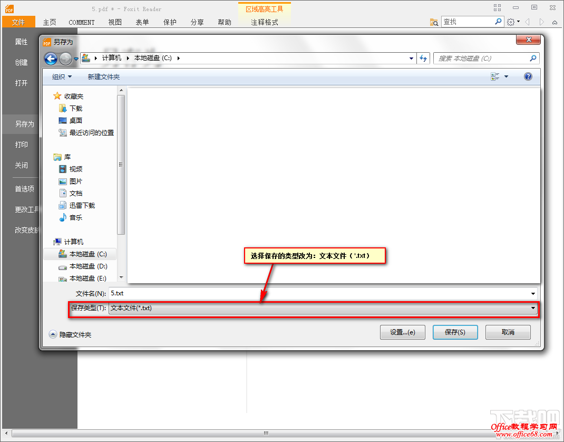This screenshot has height=442, width=564.
Task: Open the Pictures 图片 library
Action: (x=71, y=181)
